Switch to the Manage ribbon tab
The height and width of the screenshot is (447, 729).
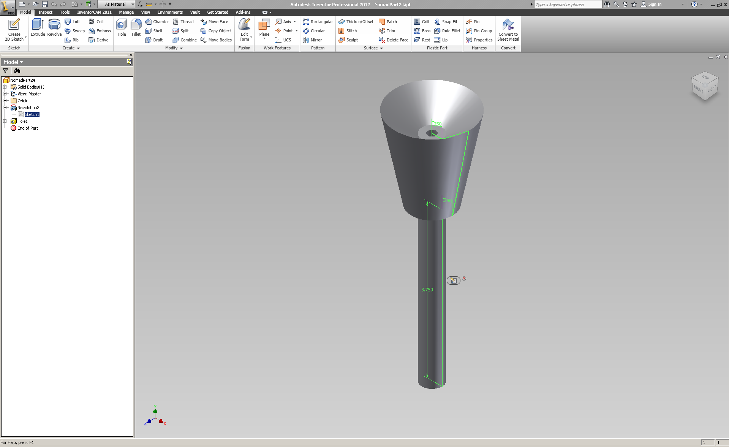point(127,12)
